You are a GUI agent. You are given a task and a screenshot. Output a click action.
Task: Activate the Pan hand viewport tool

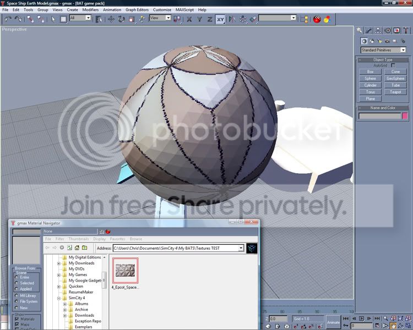click(393, 326)
